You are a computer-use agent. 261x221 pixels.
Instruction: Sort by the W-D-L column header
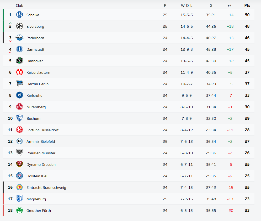point(187,5)
